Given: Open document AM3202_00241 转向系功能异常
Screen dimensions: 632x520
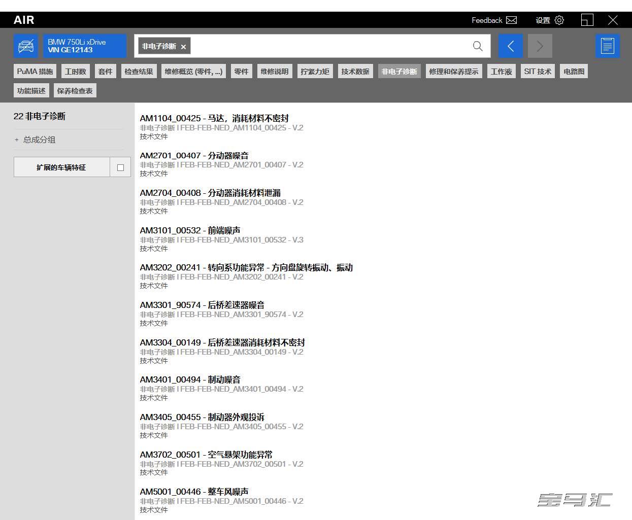Looking at the screenshot, I should 246,267.
